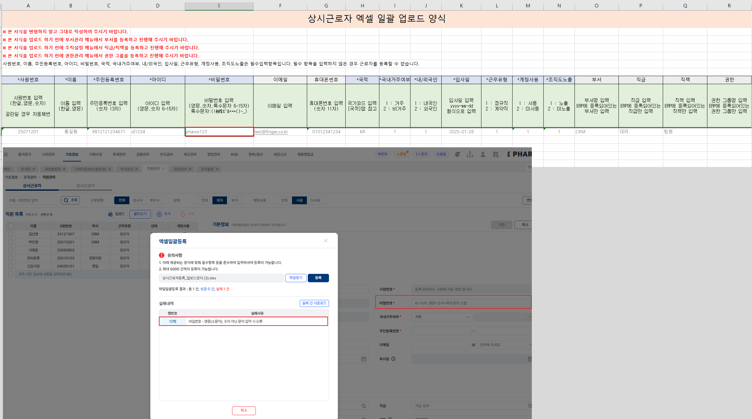Open the calendar icon left of 퇴사일
Image resolution: width=752 pixels, height=419 pixels.
coord(364,359)
